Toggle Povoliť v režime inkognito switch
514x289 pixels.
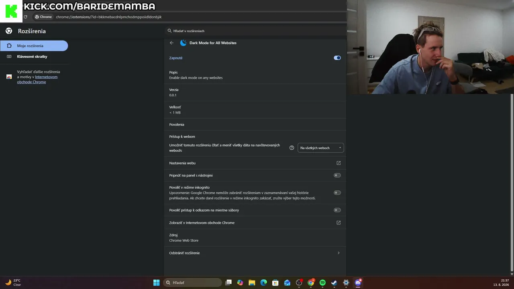tap(337, 193)
